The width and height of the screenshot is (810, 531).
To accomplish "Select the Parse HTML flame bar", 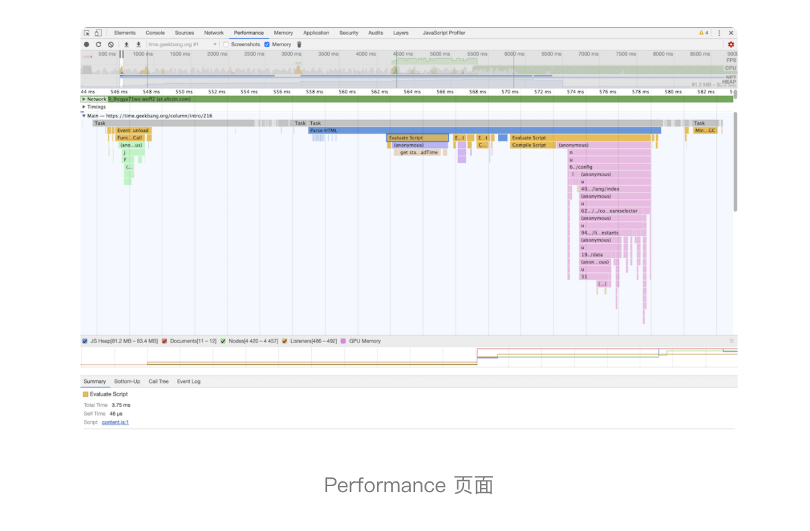I will (485, 131).
